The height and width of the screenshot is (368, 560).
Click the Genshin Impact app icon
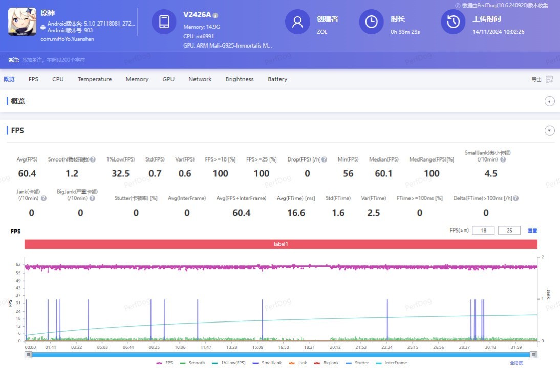(x=22, y=21)
